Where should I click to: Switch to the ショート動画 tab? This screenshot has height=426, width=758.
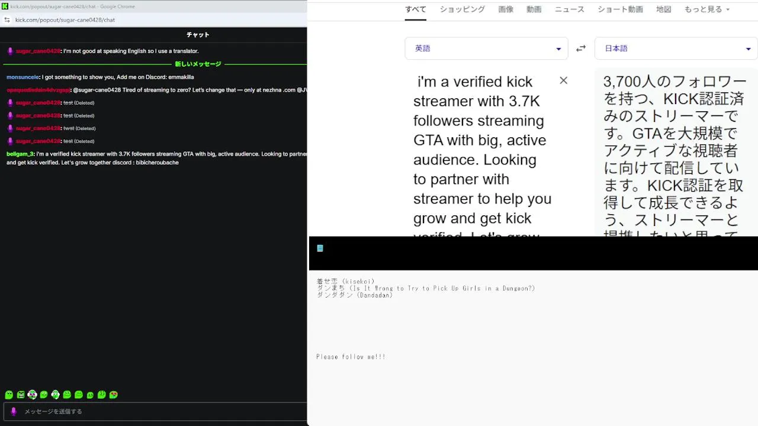pyautogui.click(x=620, y=9)
